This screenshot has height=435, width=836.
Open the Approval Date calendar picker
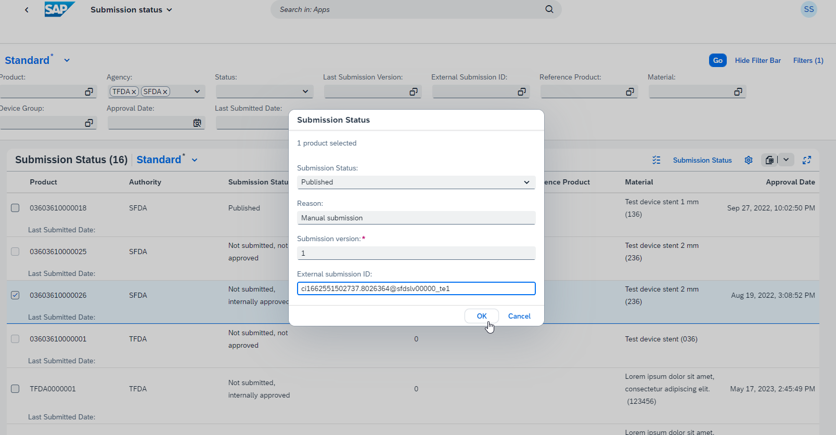click(197, 123)
